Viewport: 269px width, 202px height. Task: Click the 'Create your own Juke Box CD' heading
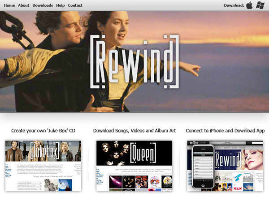[x=43, y=131]
